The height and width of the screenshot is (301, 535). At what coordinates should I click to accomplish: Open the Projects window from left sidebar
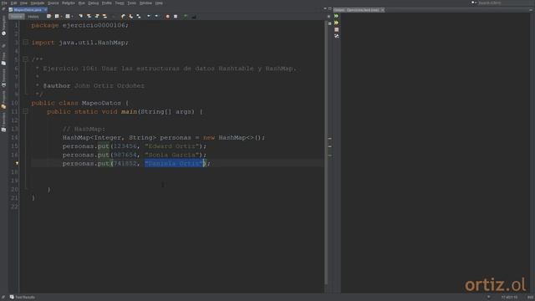3,100
